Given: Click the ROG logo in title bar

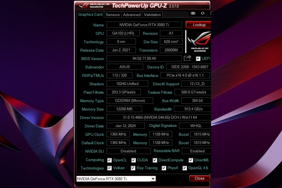Looking at the screenshot, I should point(84,5).
